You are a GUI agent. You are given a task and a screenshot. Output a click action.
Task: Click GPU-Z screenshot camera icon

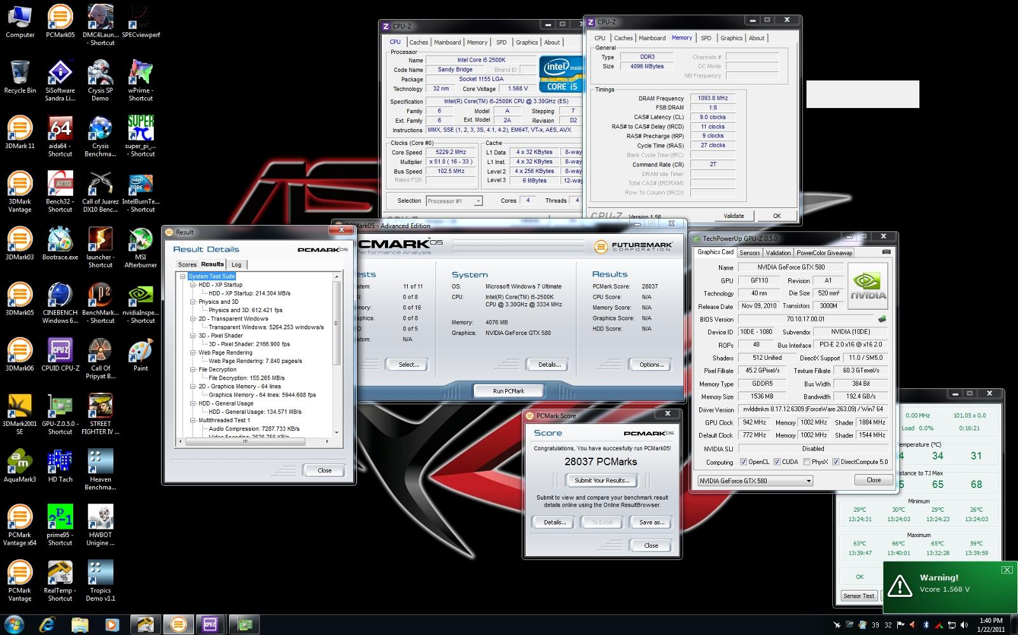pyautogui.click(x=886, y=252)
